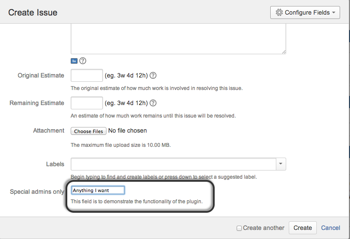The height and width of the screenshot is (239, 350).
Task: Click inside the large description text area
Action: [x=178, y=39]
